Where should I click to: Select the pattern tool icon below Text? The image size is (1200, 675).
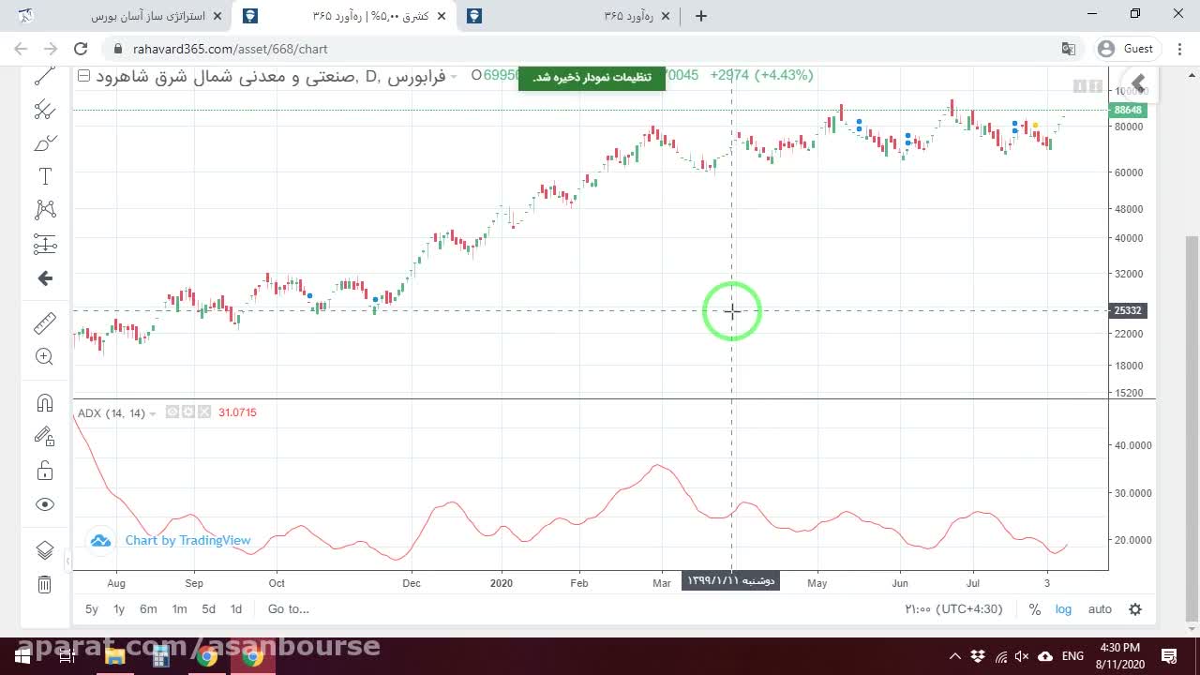point(44,210)
